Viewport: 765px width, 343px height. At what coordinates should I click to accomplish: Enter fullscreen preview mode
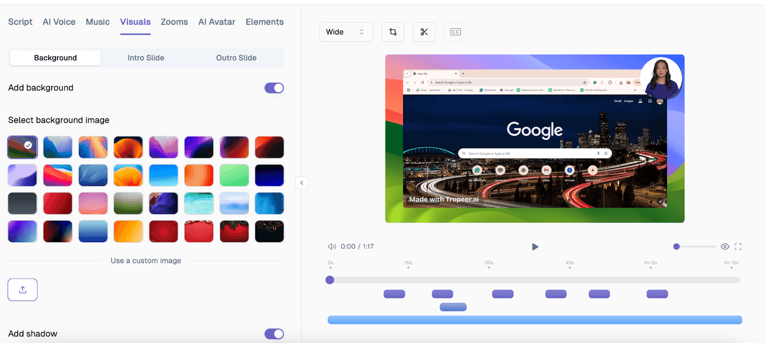(738, 247)
